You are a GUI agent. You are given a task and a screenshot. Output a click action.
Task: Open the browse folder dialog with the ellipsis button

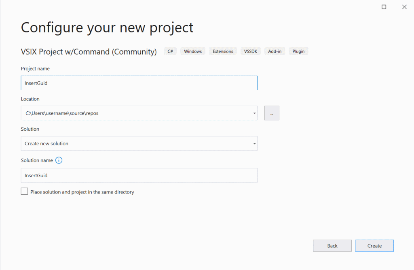pos(271,113)
